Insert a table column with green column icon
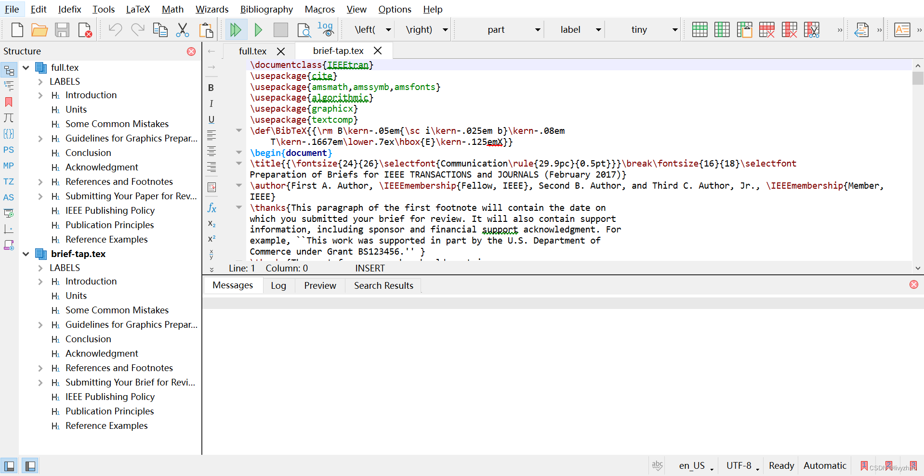 (721, 29)
